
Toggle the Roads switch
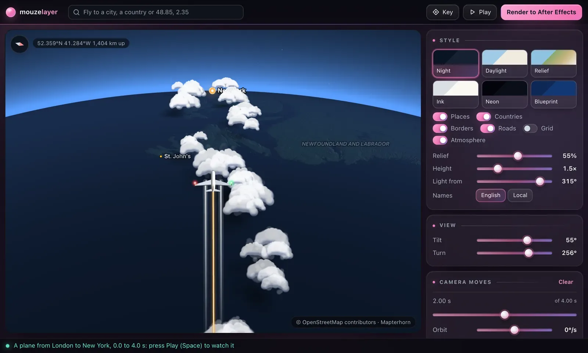487,128
